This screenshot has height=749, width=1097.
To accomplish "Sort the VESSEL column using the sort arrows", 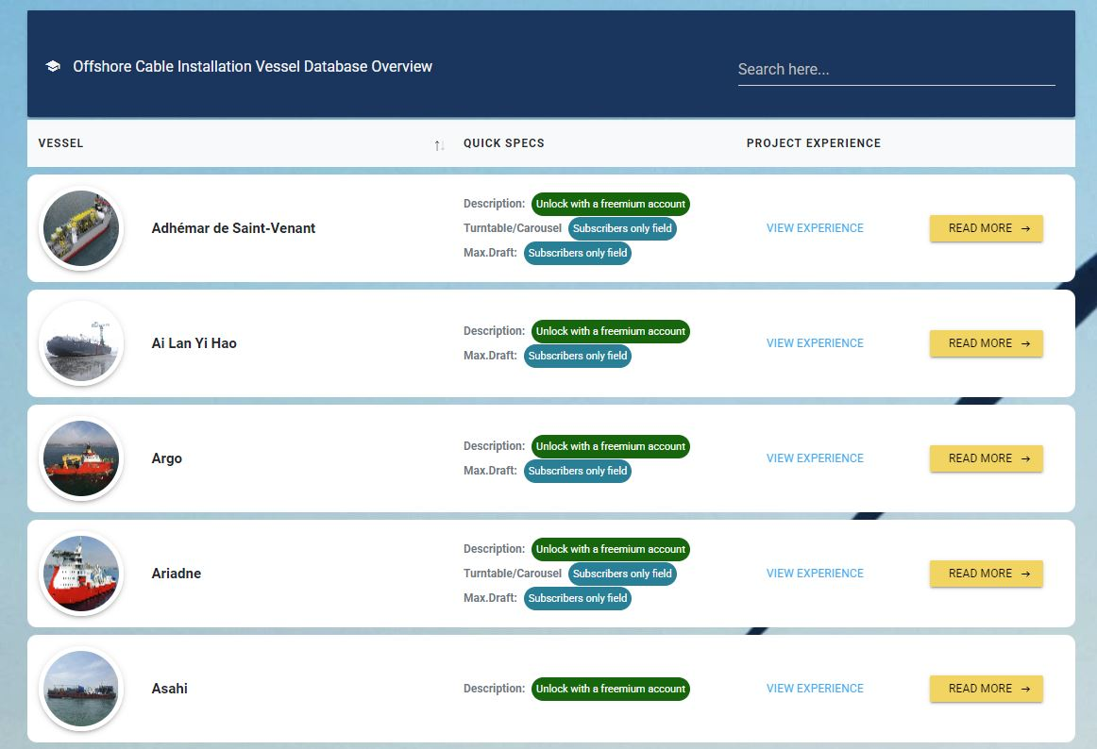I will [438, 144].
